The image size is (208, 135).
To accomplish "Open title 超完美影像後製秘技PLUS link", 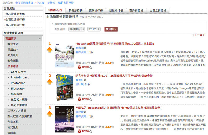I will pos(114,76).
